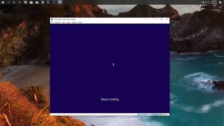The width and height of the screenshot is (224, 126).
Task: Open the File menu in VirtualBox
Action: coord(52,22)
